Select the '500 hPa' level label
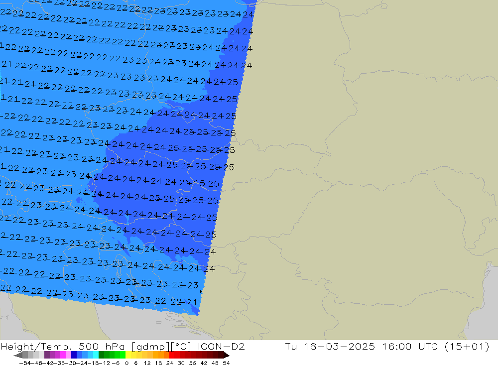Screen dimensions: 498x365 101,347
